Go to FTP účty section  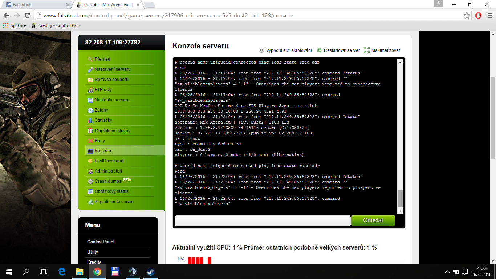[x=103, y=90]
